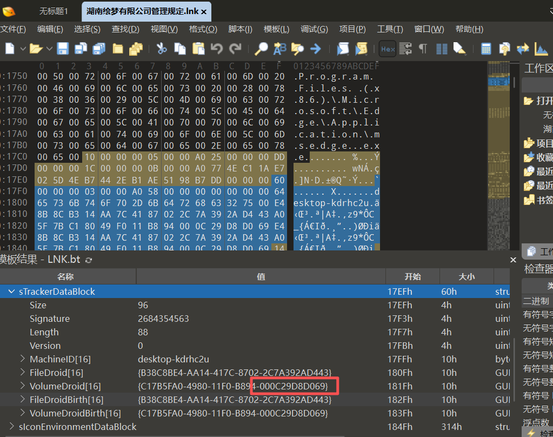Click the Cut scissors icon
The width and height of the screenshot is (553, 437).
coord(162,48)
